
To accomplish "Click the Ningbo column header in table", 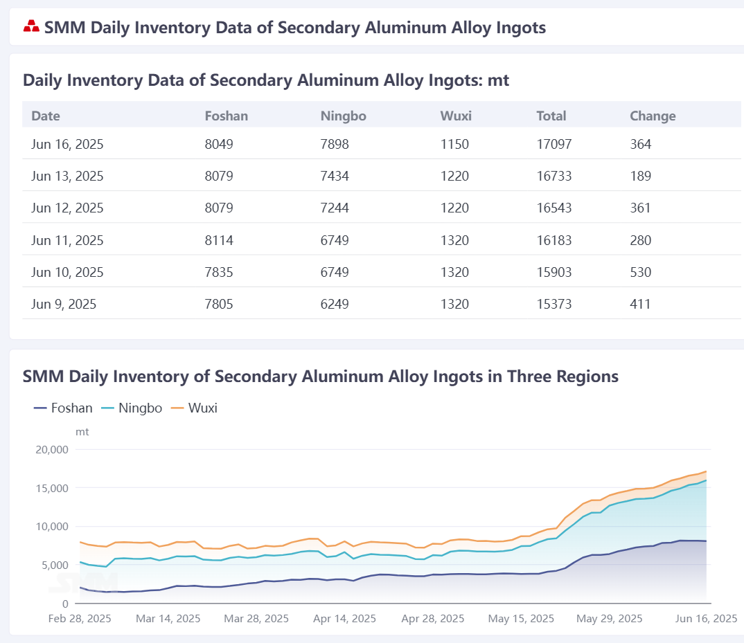I will click(x=343, y=116).
